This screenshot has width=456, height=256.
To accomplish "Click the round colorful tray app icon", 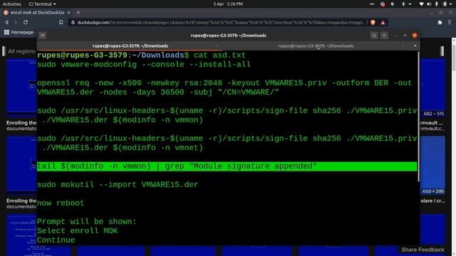I will coord(383,4).
